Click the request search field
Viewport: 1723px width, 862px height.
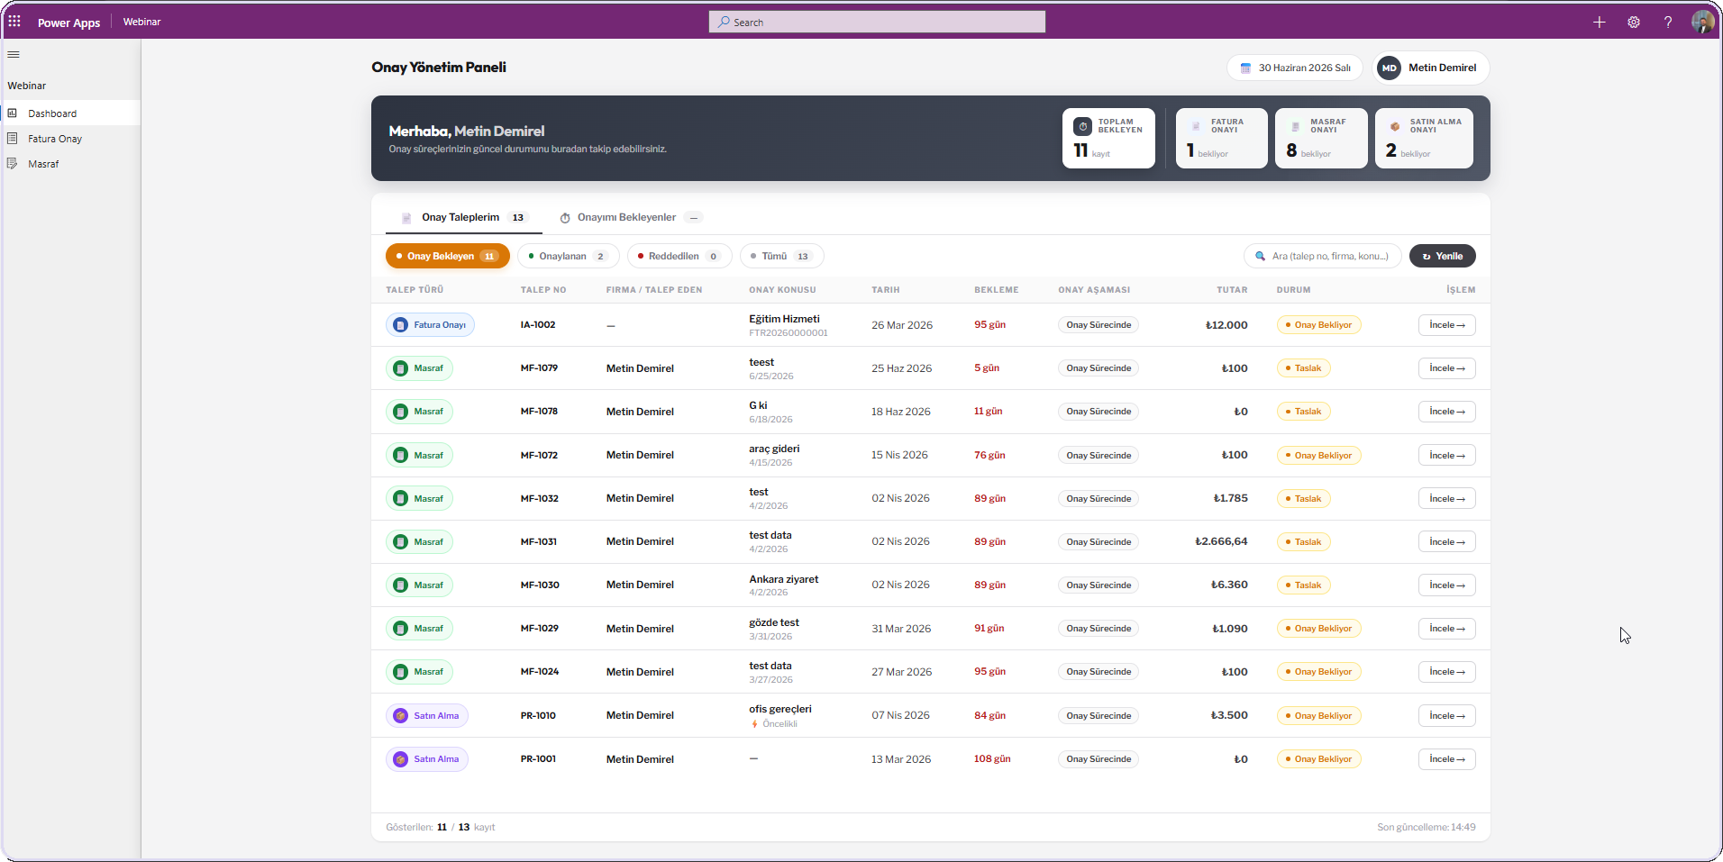click(x=1323, y=256)
